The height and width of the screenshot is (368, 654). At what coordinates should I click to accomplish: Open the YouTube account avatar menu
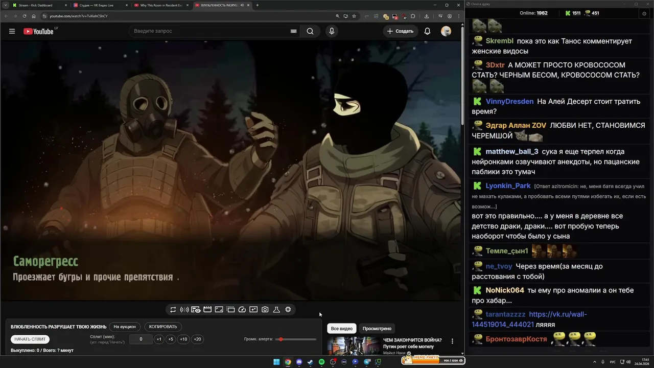(x=446, y=31)
